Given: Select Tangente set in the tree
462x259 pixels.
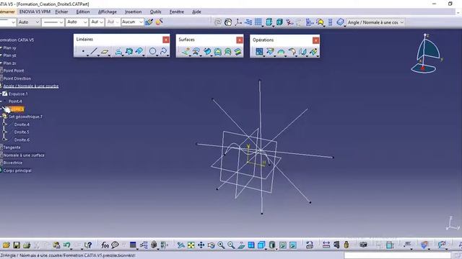Looking at the screenshot, I should (x=12, y=147).
